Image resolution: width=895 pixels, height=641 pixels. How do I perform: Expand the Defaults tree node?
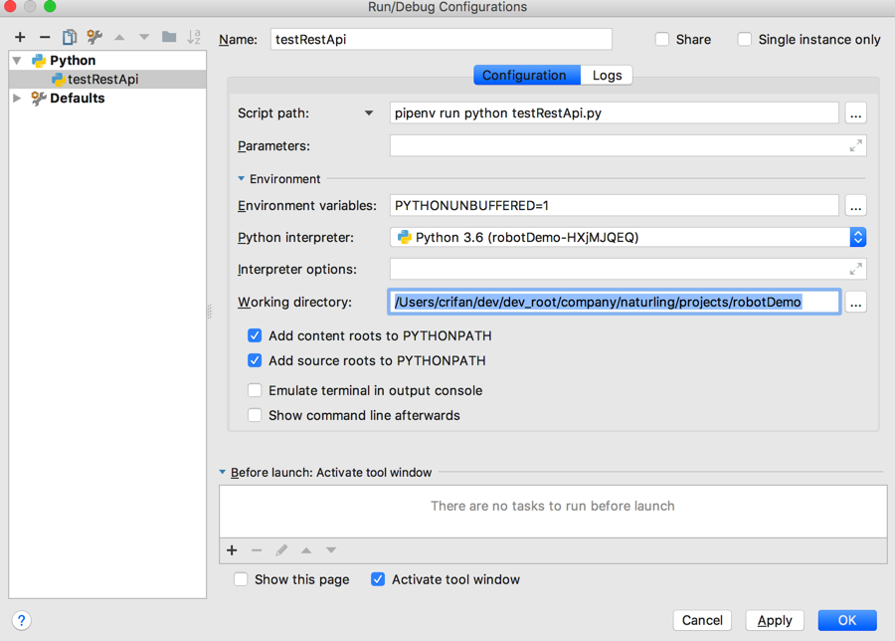click(x=17, y=99)
